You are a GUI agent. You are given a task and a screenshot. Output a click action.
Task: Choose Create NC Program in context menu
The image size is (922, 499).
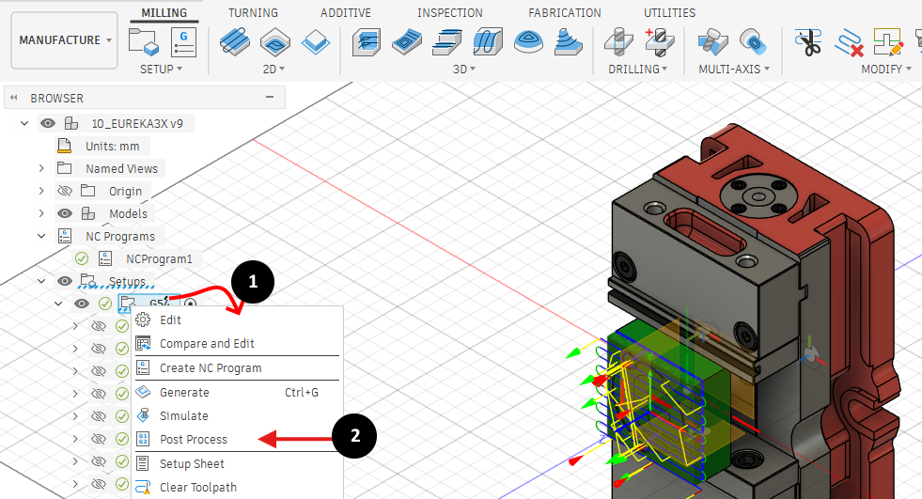[x=237, y=368]
